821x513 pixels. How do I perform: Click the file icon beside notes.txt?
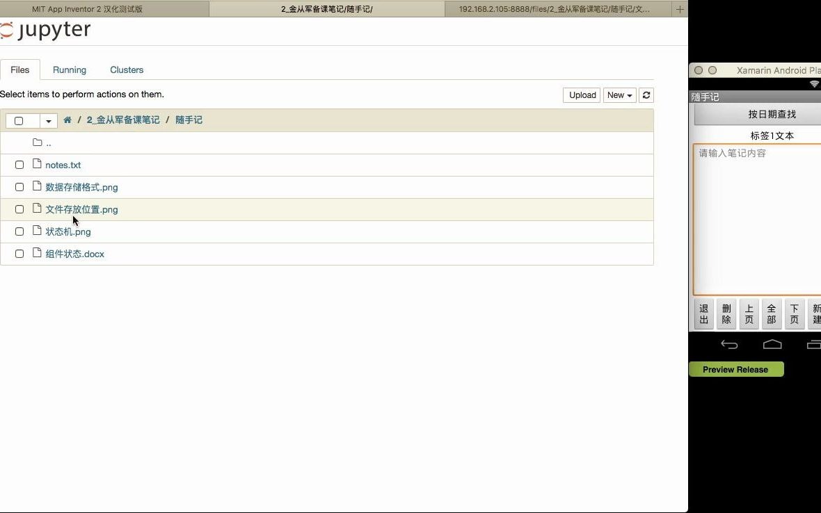(37, 164)
